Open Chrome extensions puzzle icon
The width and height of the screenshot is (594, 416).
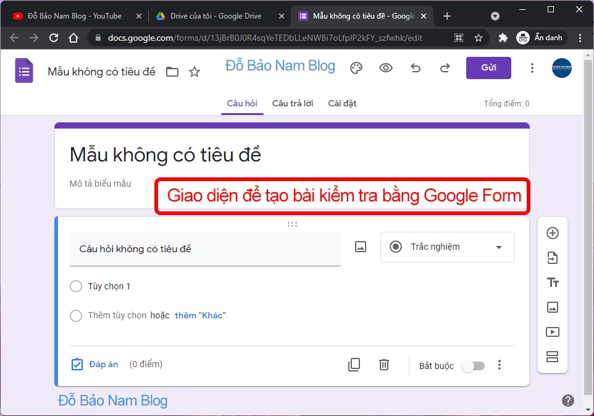[503, 38]
